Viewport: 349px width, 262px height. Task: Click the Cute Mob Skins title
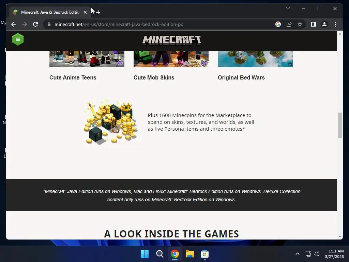click(154, 77)
